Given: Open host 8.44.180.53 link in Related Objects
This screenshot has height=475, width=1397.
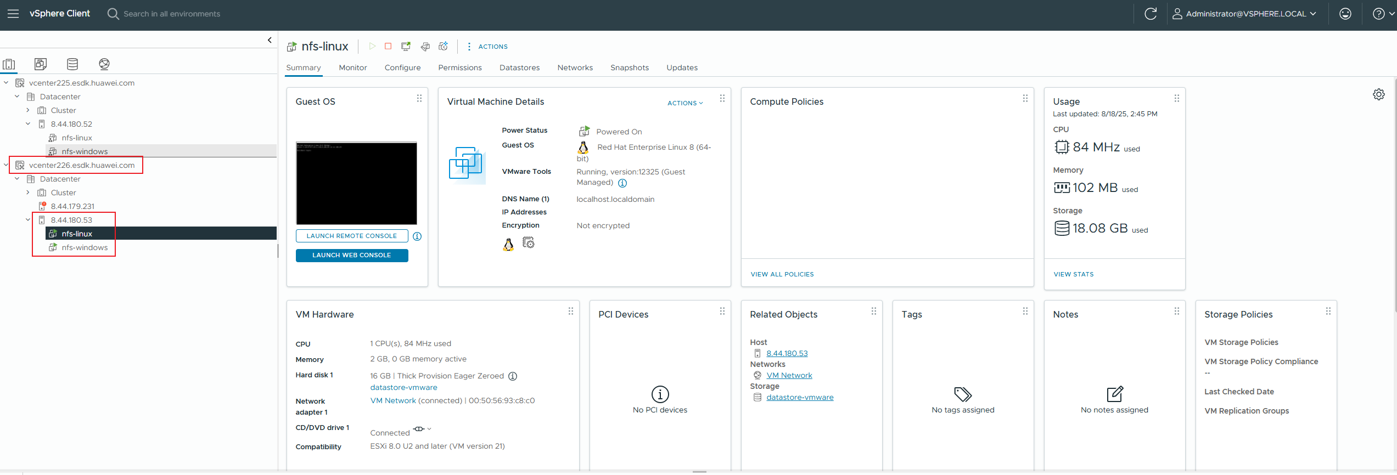Looking at the screenshot, I should pos(787,353).
